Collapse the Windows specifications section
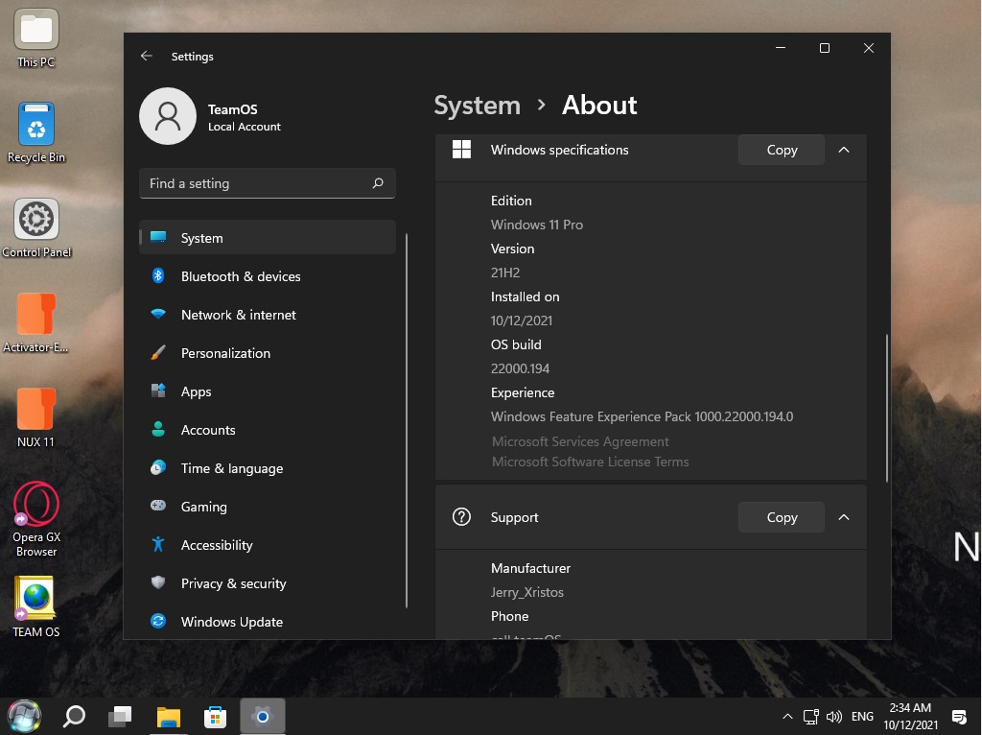This screenshot has width=982, height=735. pos(844,149)
